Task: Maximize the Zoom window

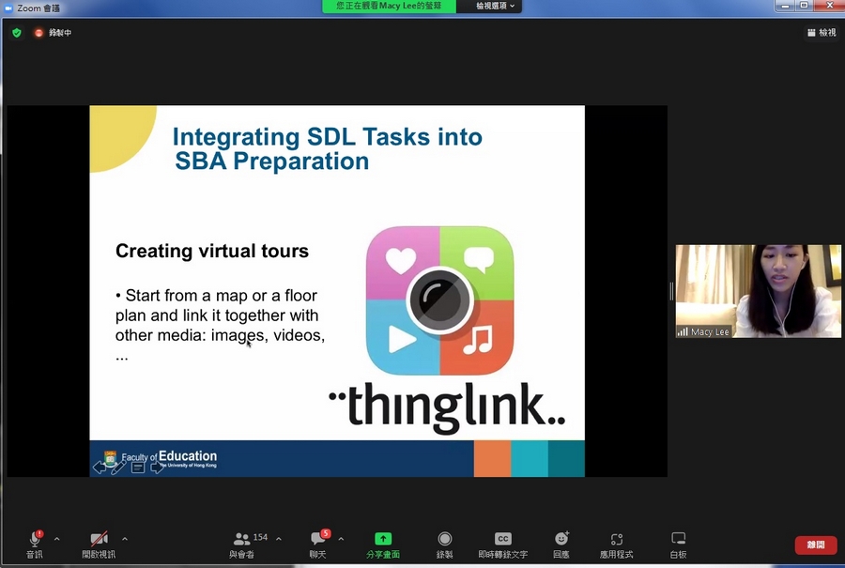Action: pos(804,6)
